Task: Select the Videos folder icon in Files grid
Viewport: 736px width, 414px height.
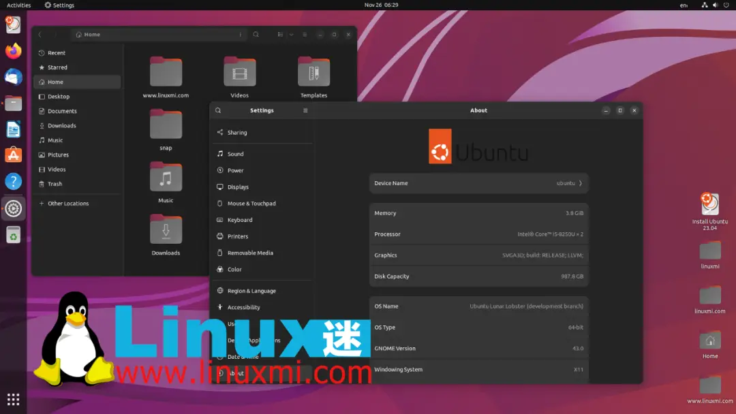Action: (x=239, y=71)
